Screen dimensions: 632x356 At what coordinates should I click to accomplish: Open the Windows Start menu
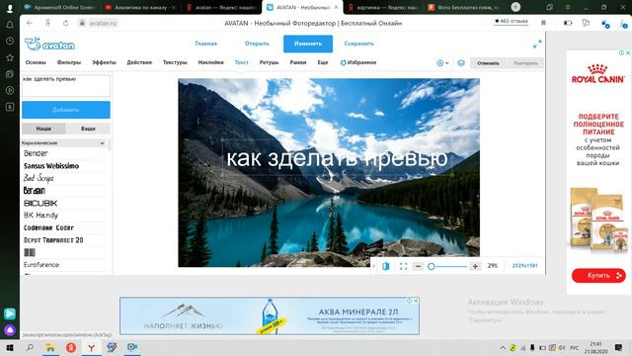pos(10,347)
